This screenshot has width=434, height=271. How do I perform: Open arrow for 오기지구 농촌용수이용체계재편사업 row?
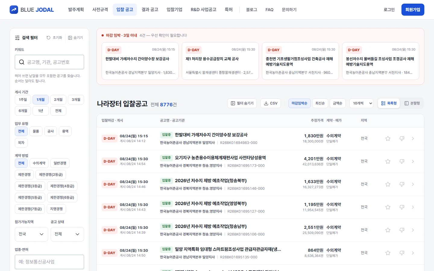pos(413,161)
